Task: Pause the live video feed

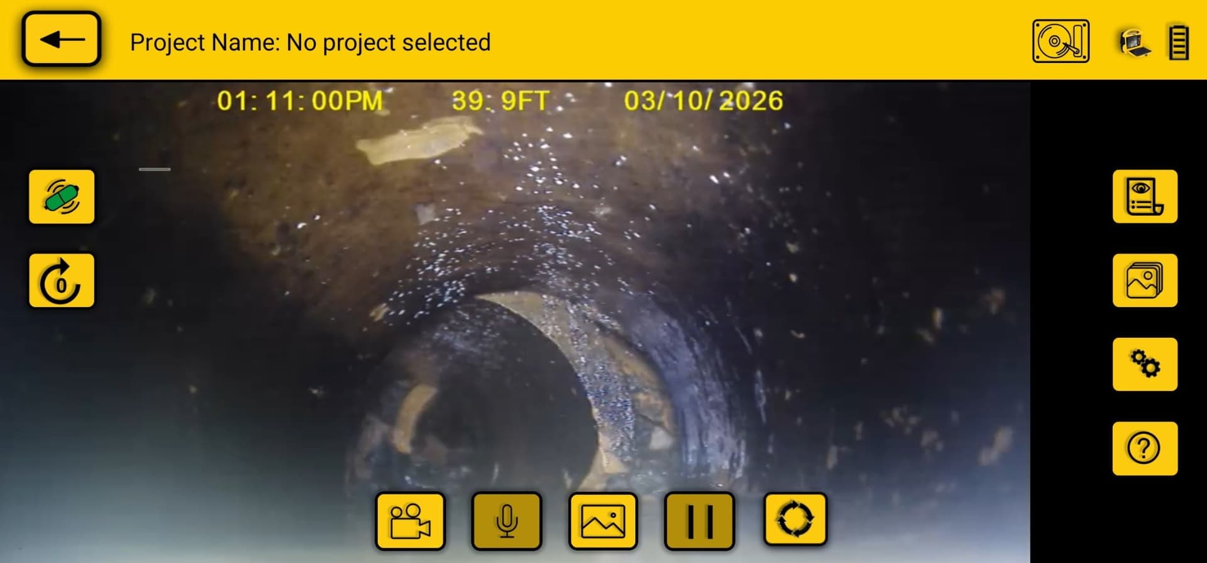Action: (x=700, y=521)
